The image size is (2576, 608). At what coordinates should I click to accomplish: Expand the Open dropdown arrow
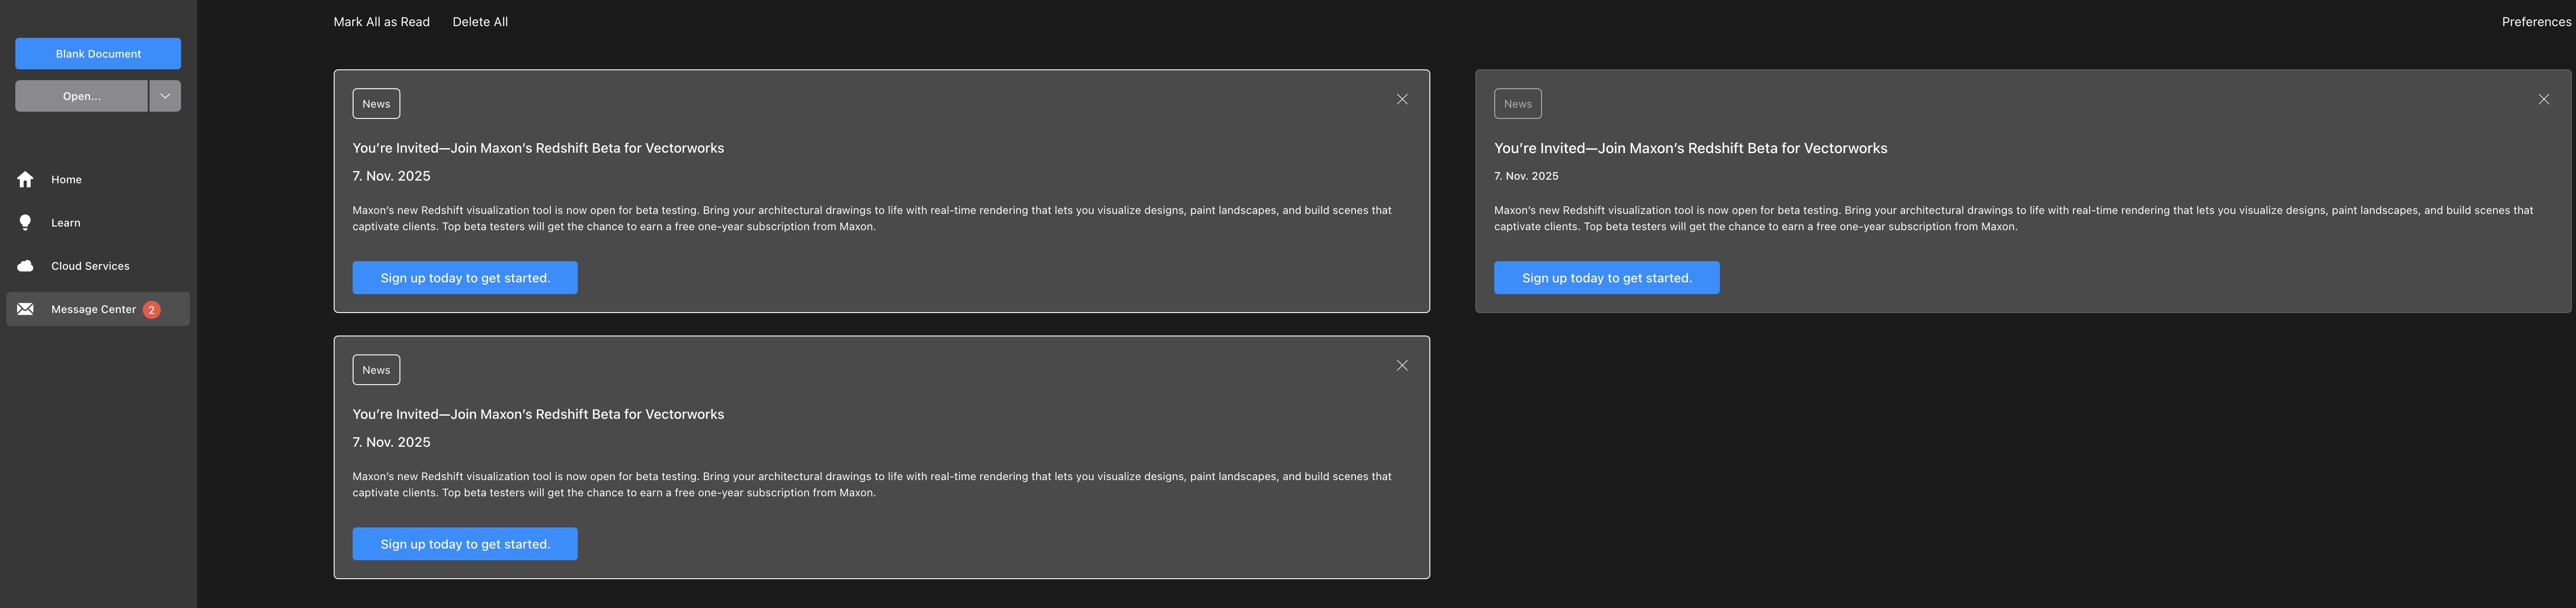(x=165, y=96)
